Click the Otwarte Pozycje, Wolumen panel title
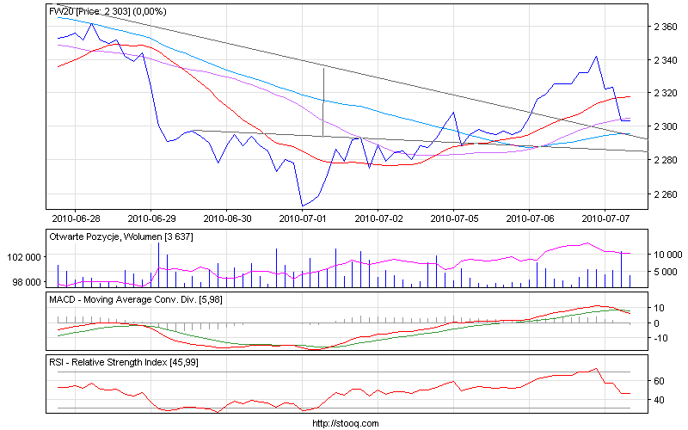Image resolution: width=688 pixels, height=430 pixels. tap(120, 237)
